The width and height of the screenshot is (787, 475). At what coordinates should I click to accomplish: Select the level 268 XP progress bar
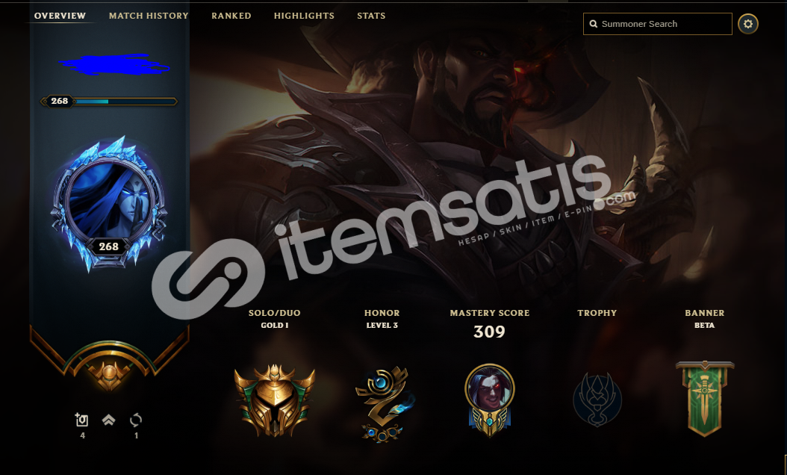[109, 102]
